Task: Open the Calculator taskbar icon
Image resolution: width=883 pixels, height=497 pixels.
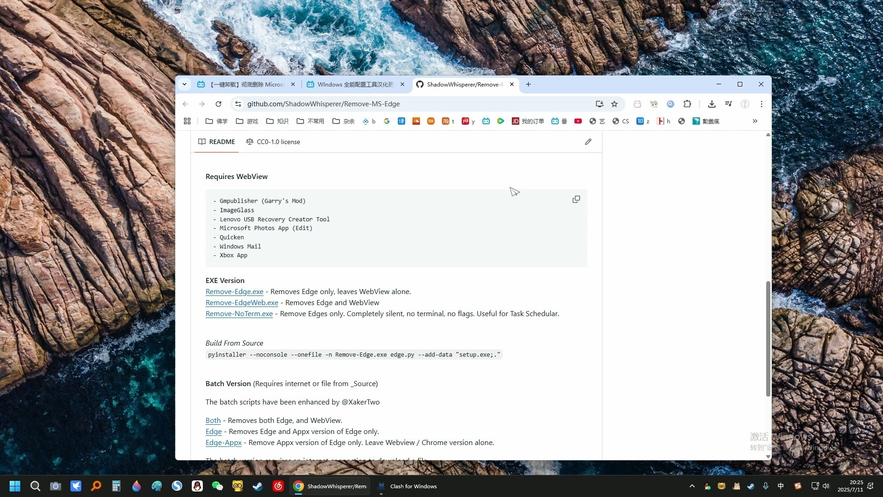Action: tap(116, 486)
